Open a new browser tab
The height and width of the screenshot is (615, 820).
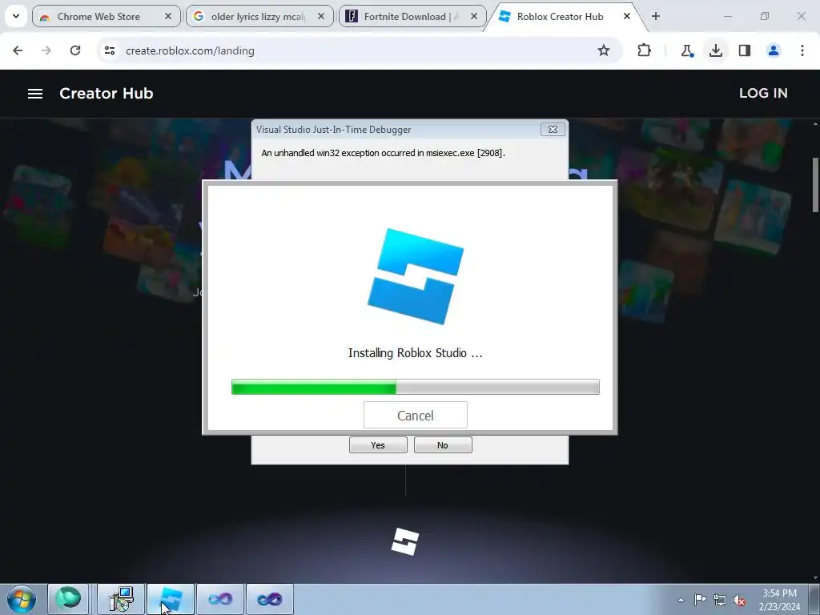pyautogui.click(x=656, y=17)
